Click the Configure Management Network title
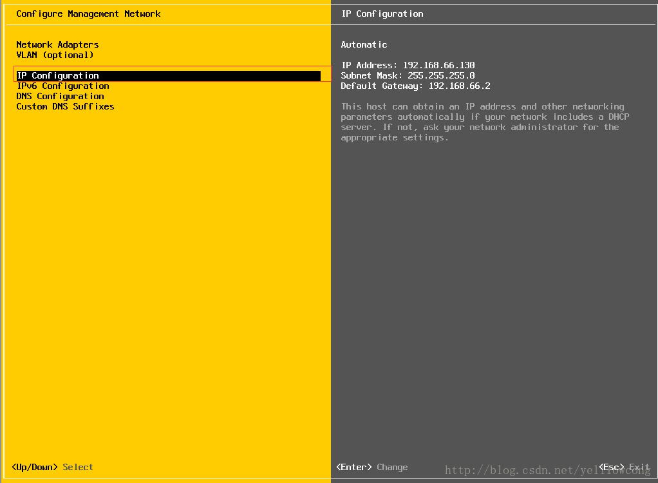Screen dimensions: 658x483 point(88,14)
